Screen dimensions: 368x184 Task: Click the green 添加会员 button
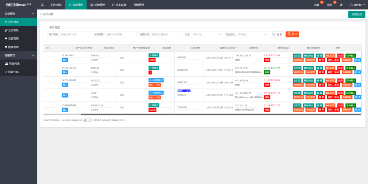(356, 14)
